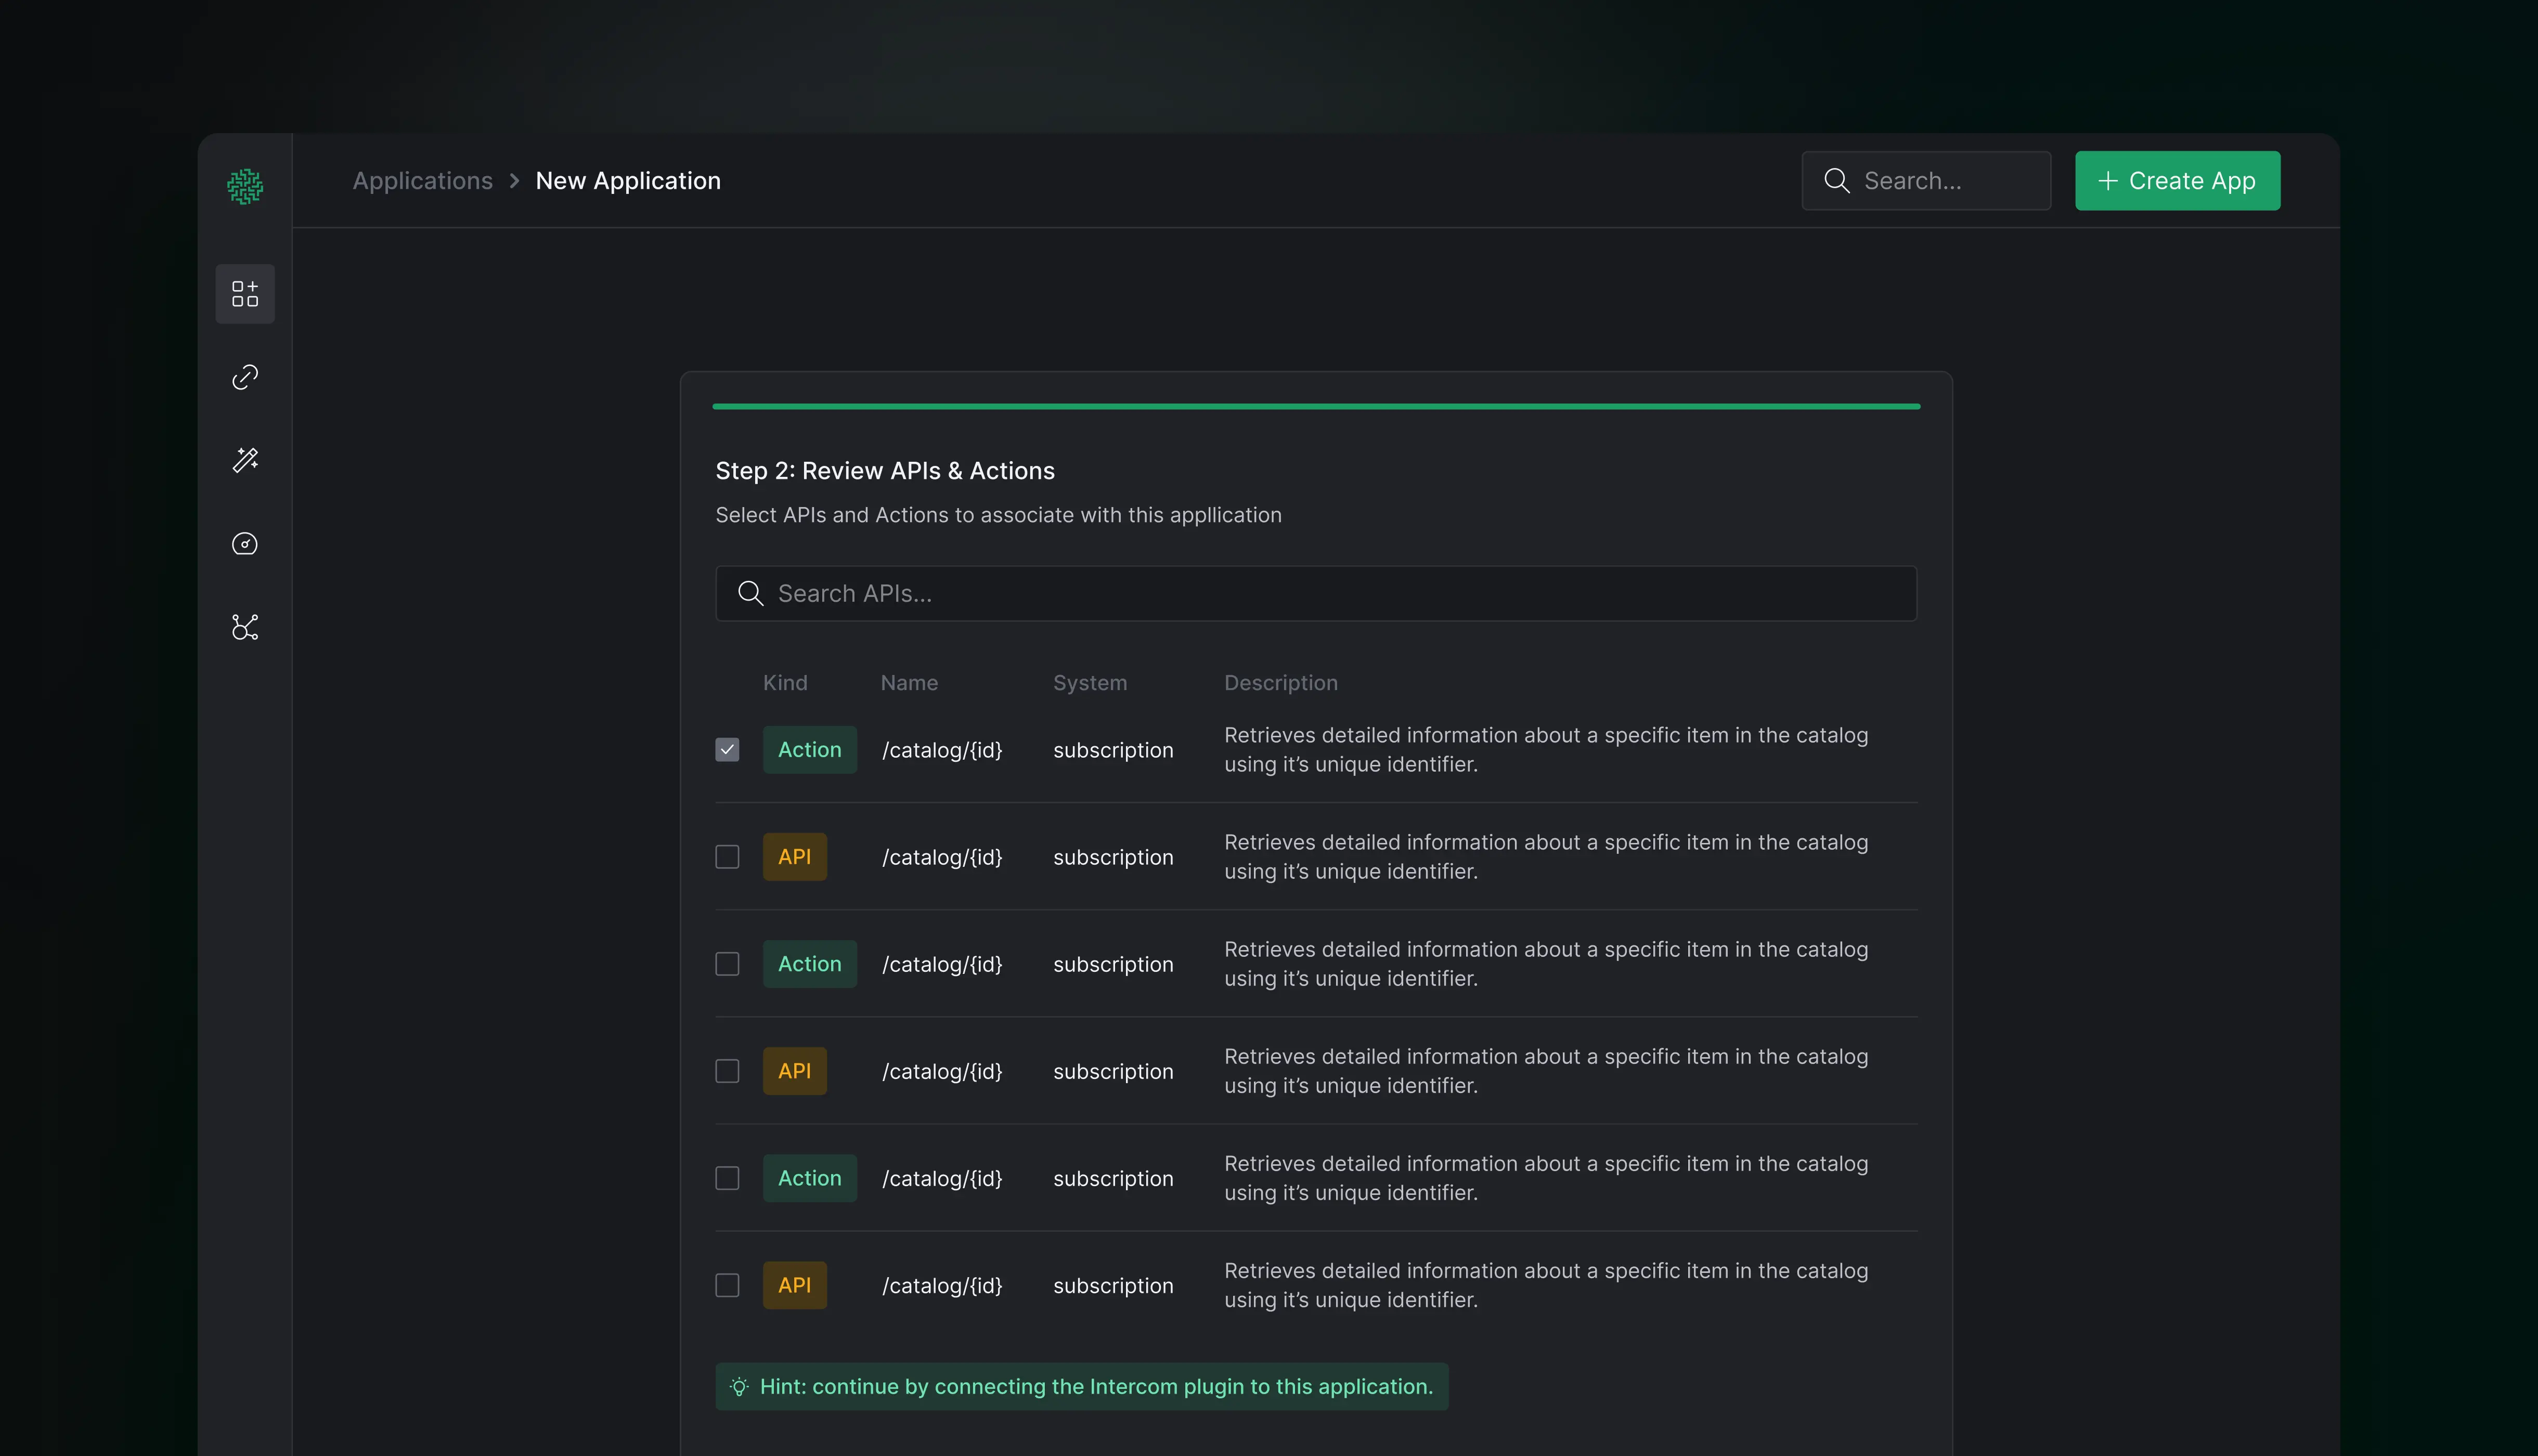Open the node graph sidebar icon

pos(245,627)
